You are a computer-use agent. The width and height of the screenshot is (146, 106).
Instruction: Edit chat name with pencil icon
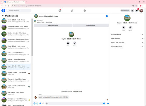pos(74,43)
